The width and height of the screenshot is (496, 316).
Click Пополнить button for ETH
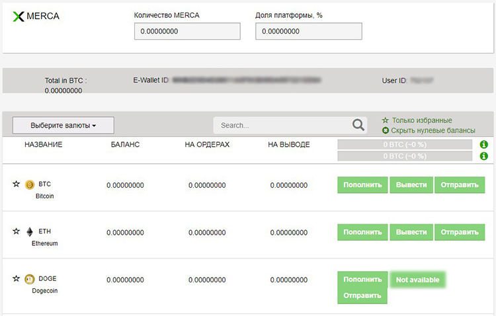(362, 232)
